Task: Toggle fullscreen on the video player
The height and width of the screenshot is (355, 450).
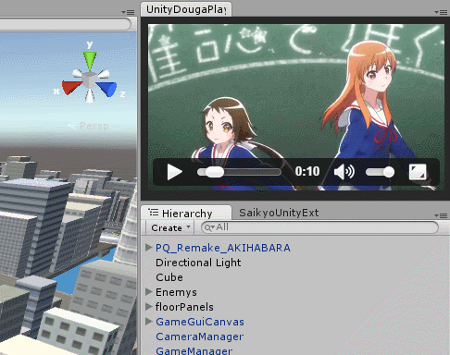Action: pyautogui.click(x=418, y=172)
